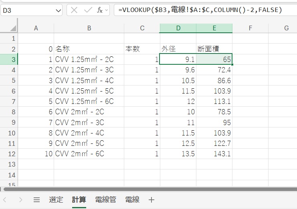The width and height of the screenshot is (297, 209).
Task: Expand the Name Box dropdown
Action: pos(59,10)
